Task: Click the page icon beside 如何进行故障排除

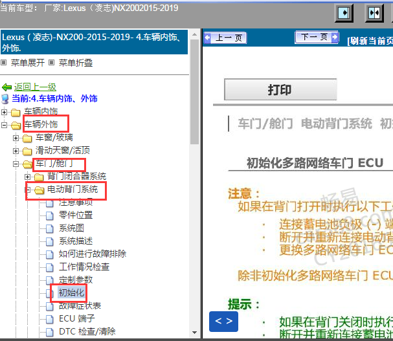Action: tap(50, 254)
